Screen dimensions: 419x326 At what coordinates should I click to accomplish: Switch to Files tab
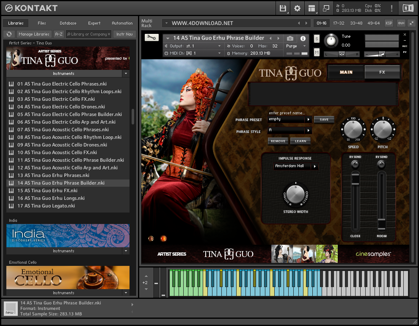(x=41, y=23)
